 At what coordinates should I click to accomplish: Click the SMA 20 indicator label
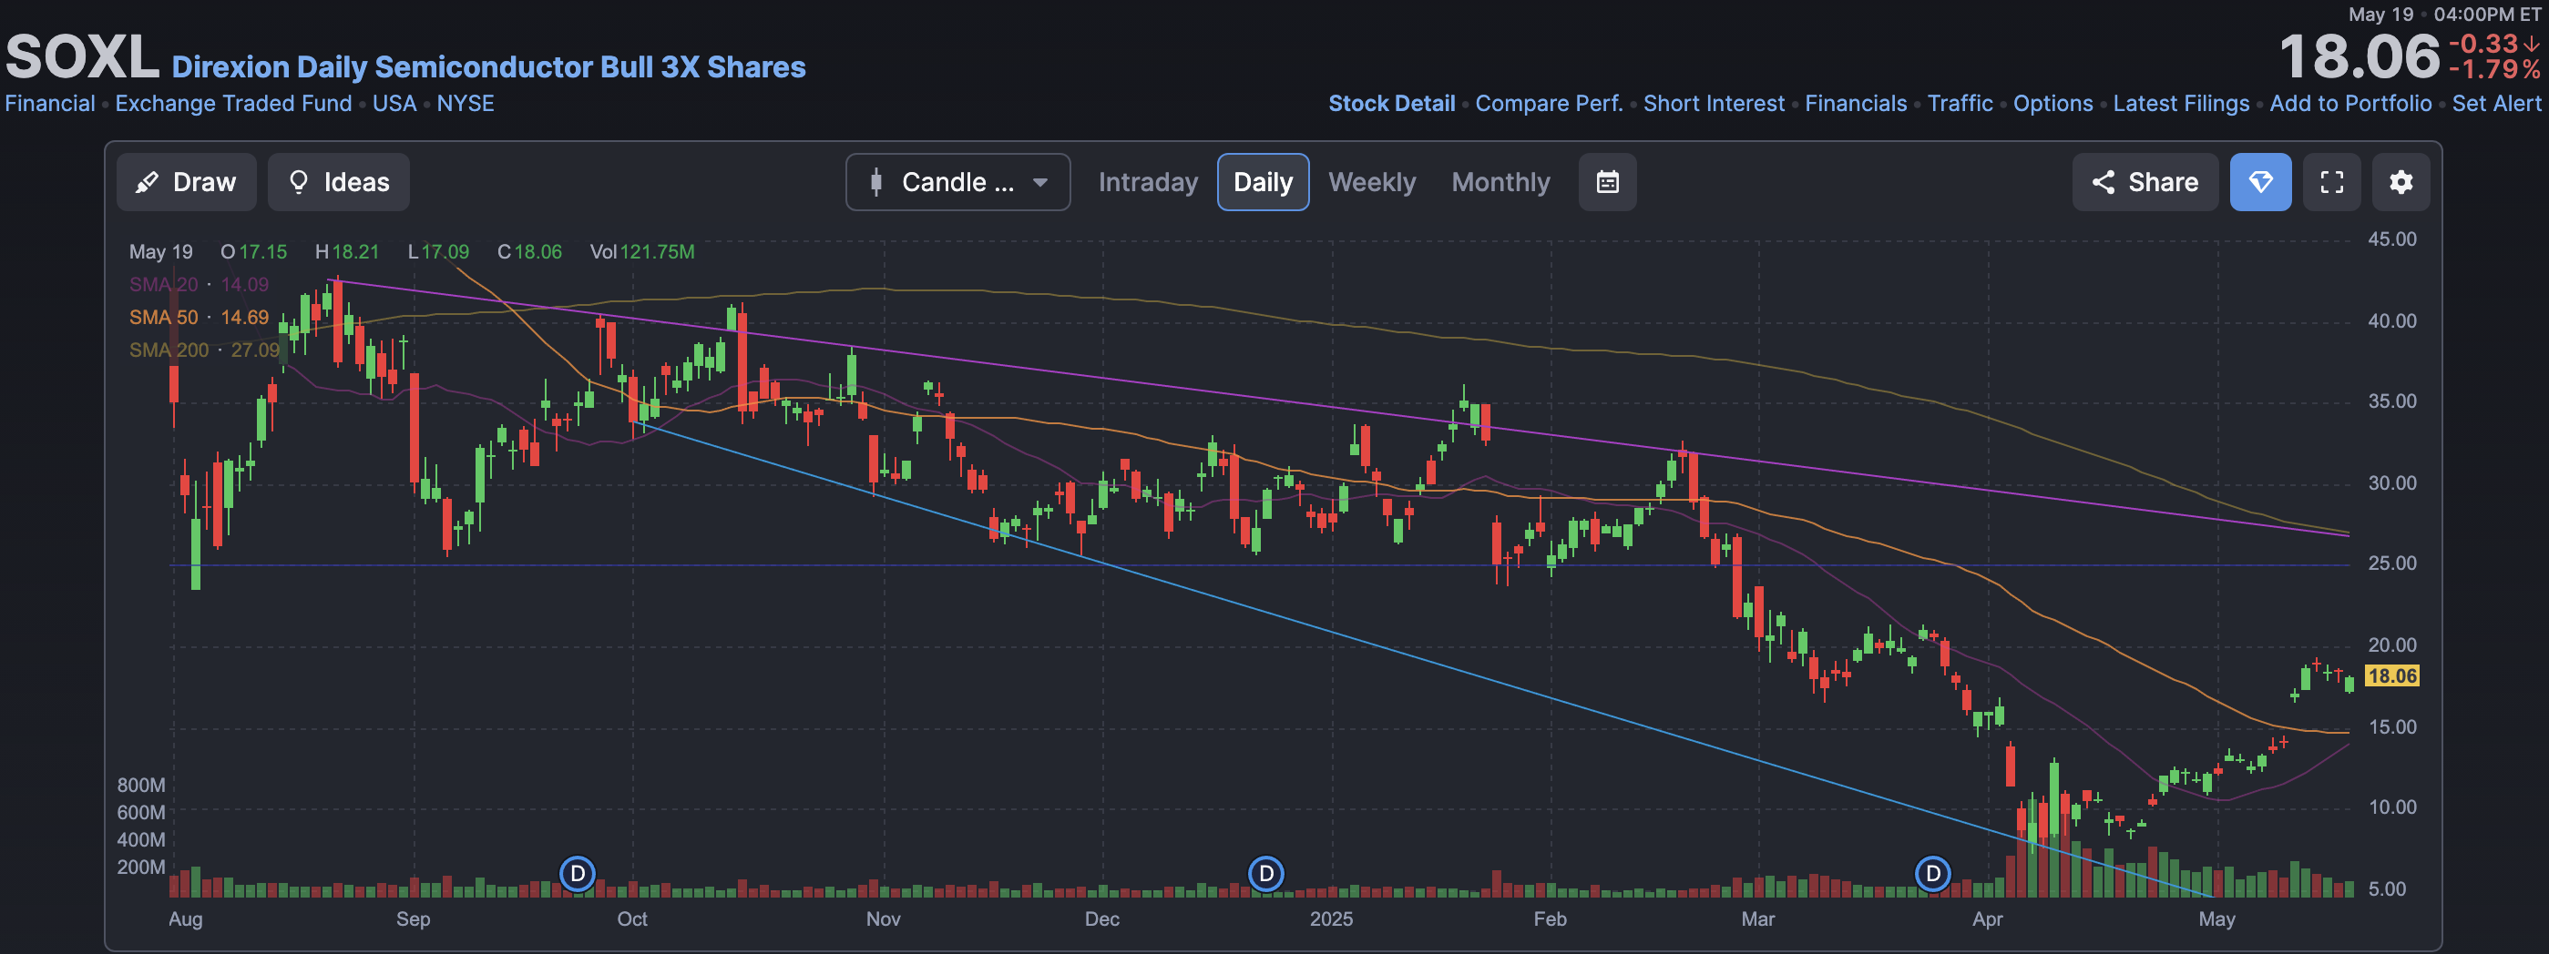[199, 285]
